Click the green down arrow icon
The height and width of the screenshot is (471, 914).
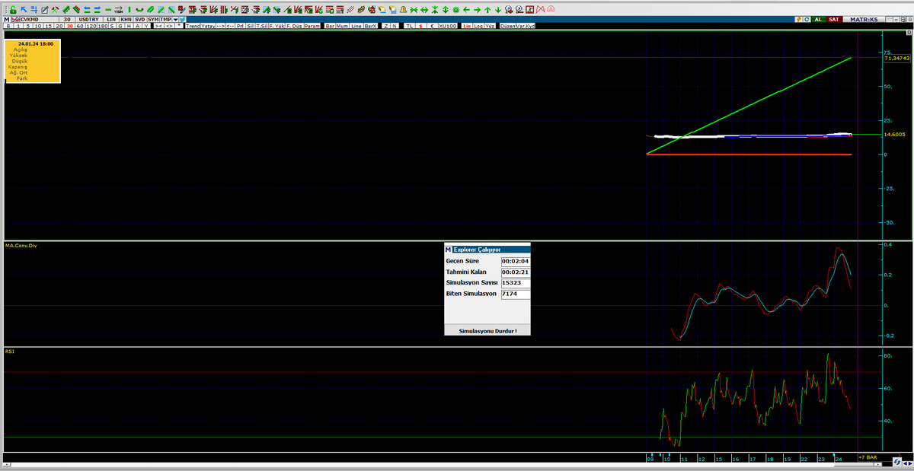click(x=498, y=10)
